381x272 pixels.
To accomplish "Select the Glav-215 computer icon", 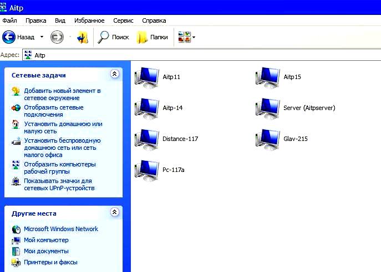I will (267, 140).
